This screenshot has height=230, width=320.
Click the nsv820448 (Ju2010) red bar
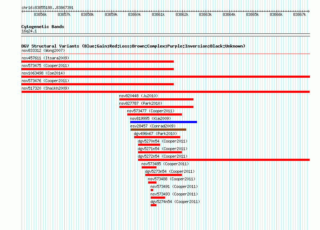(156, 99)
